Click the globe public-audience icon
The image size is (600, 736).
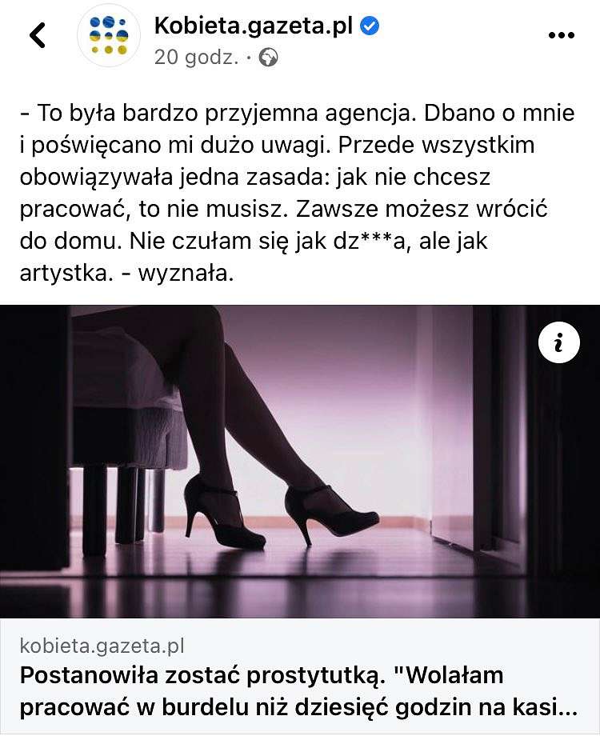pos(269,58)
